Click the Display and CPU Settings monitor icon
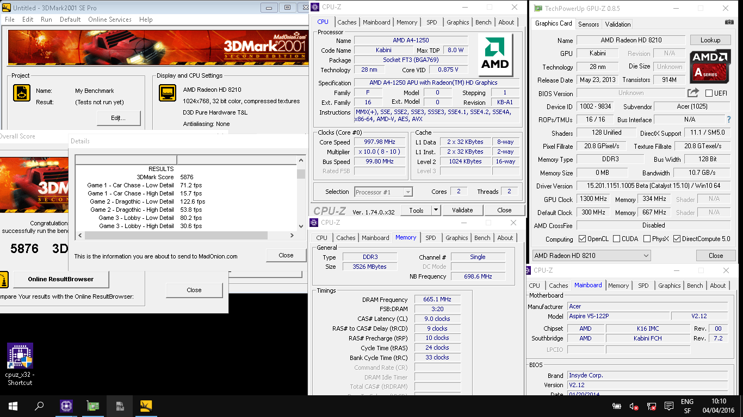The image size is (743, 417). [x=168, y=93]
